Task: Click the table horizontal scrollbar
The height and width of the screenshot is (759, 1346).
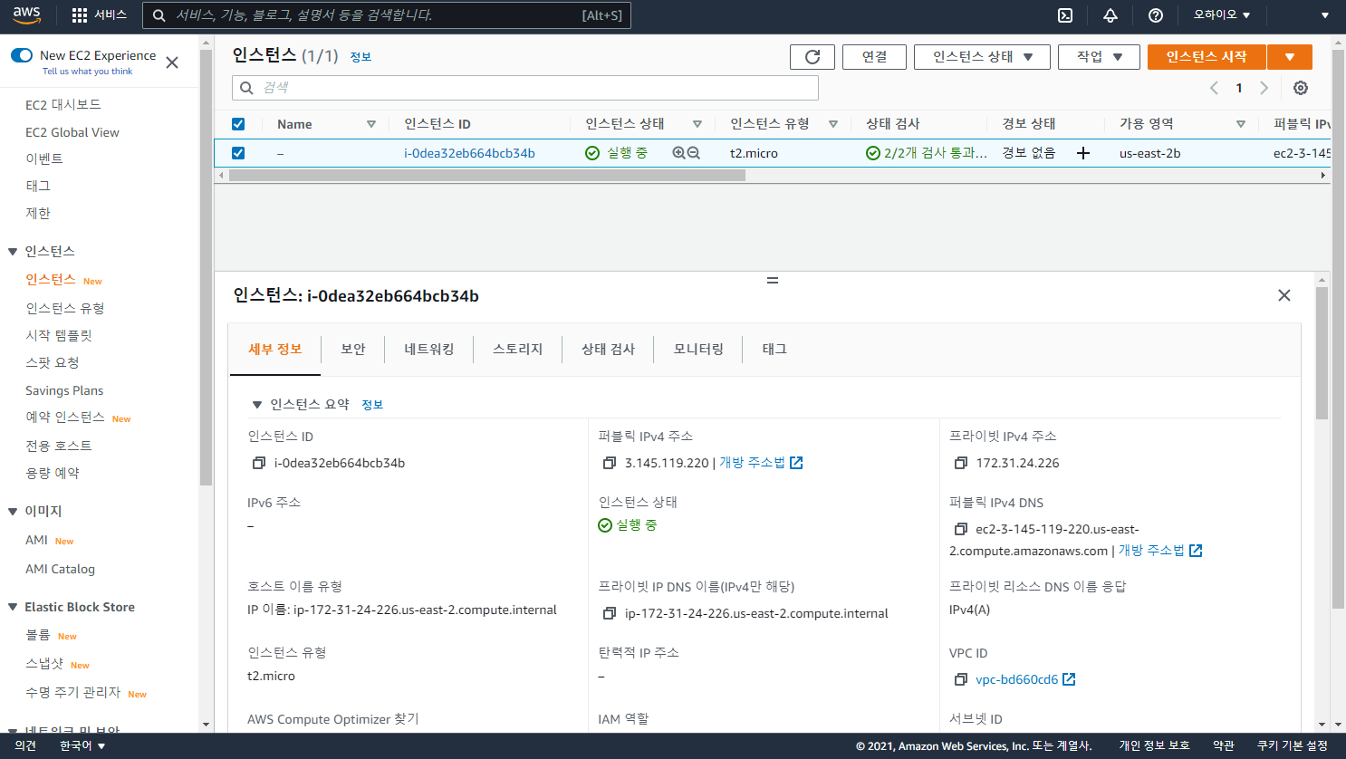Action: (487, 176)
